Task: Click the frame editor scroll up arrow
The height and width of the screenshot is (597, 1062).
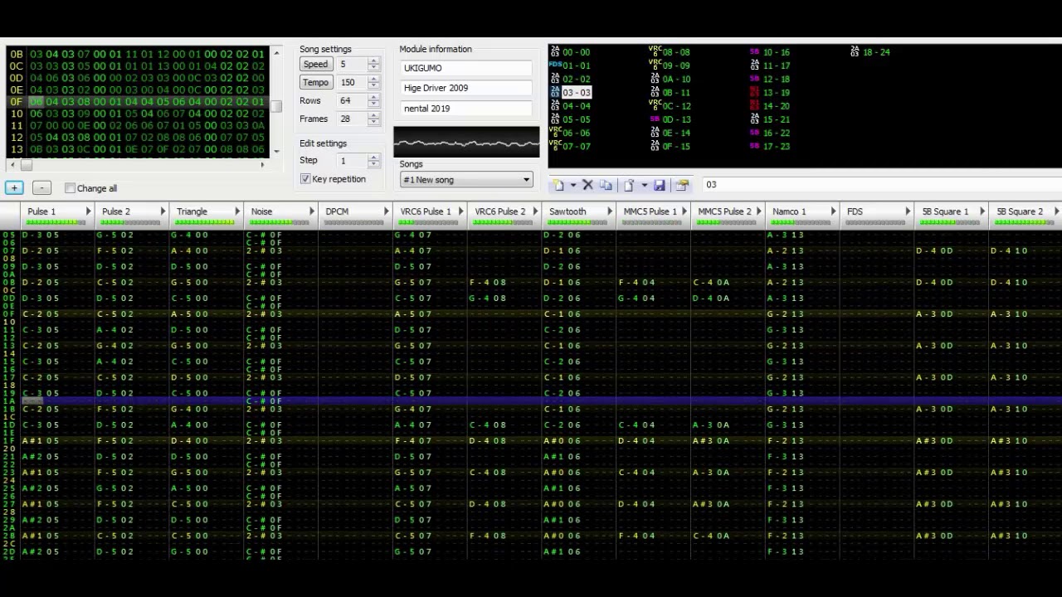Action: pos(276,53)
